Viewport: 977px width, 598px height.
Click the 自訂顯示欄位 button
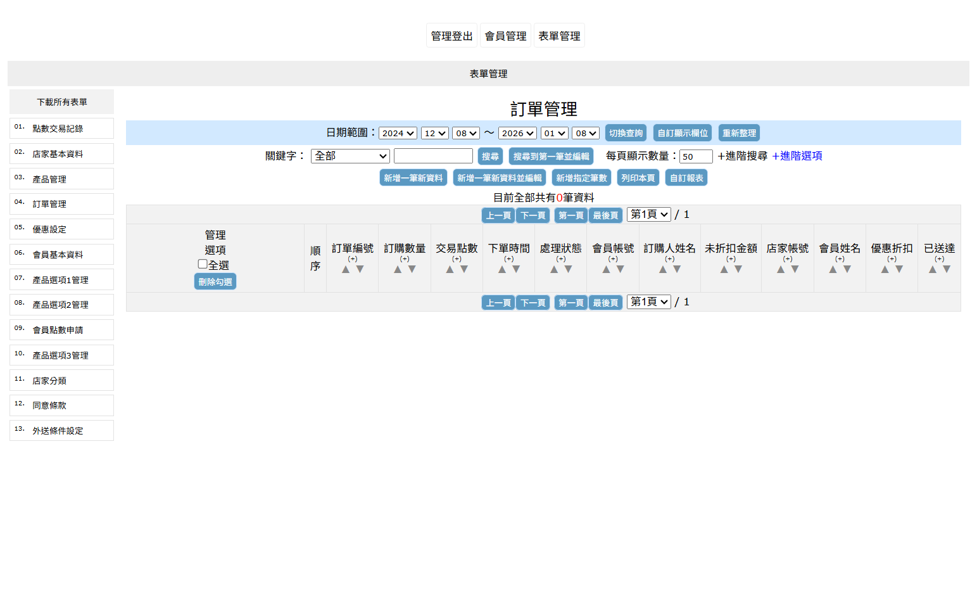683,133
